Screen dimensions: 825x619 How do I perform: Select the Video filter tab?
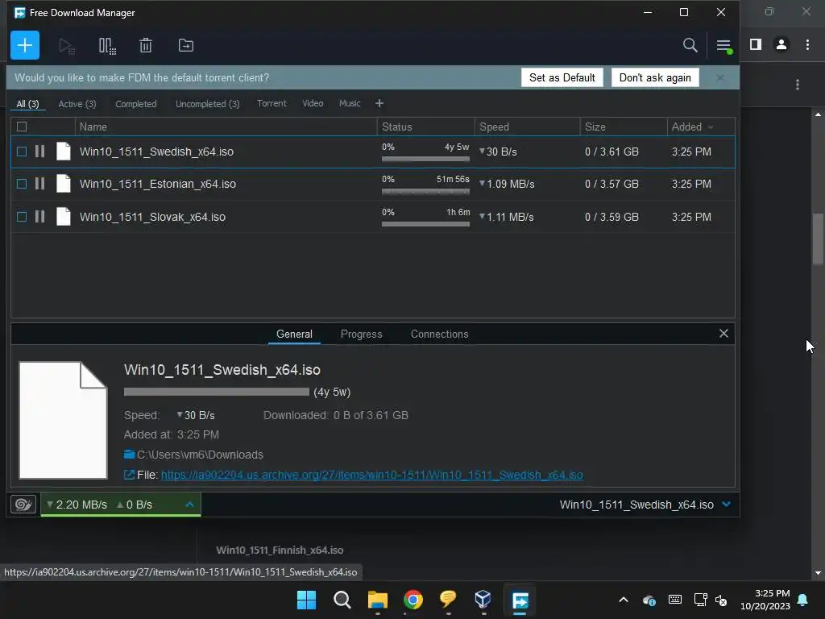pos(313,103)
